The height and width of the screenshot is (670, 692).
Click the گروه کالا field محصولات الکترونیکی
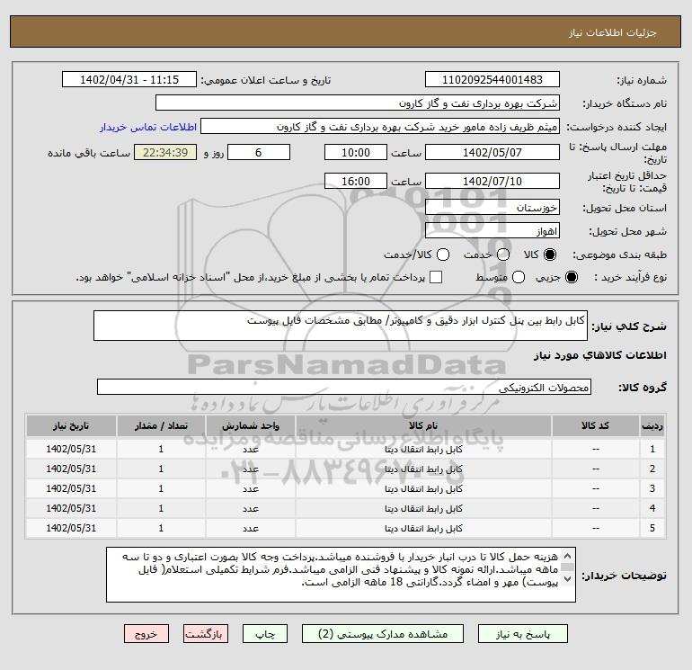click(x=344, y=387)
